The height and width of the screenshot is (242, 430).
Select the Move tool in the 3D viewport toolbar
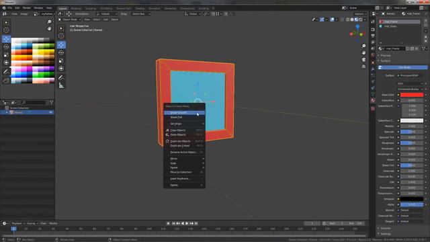(61, 45)
